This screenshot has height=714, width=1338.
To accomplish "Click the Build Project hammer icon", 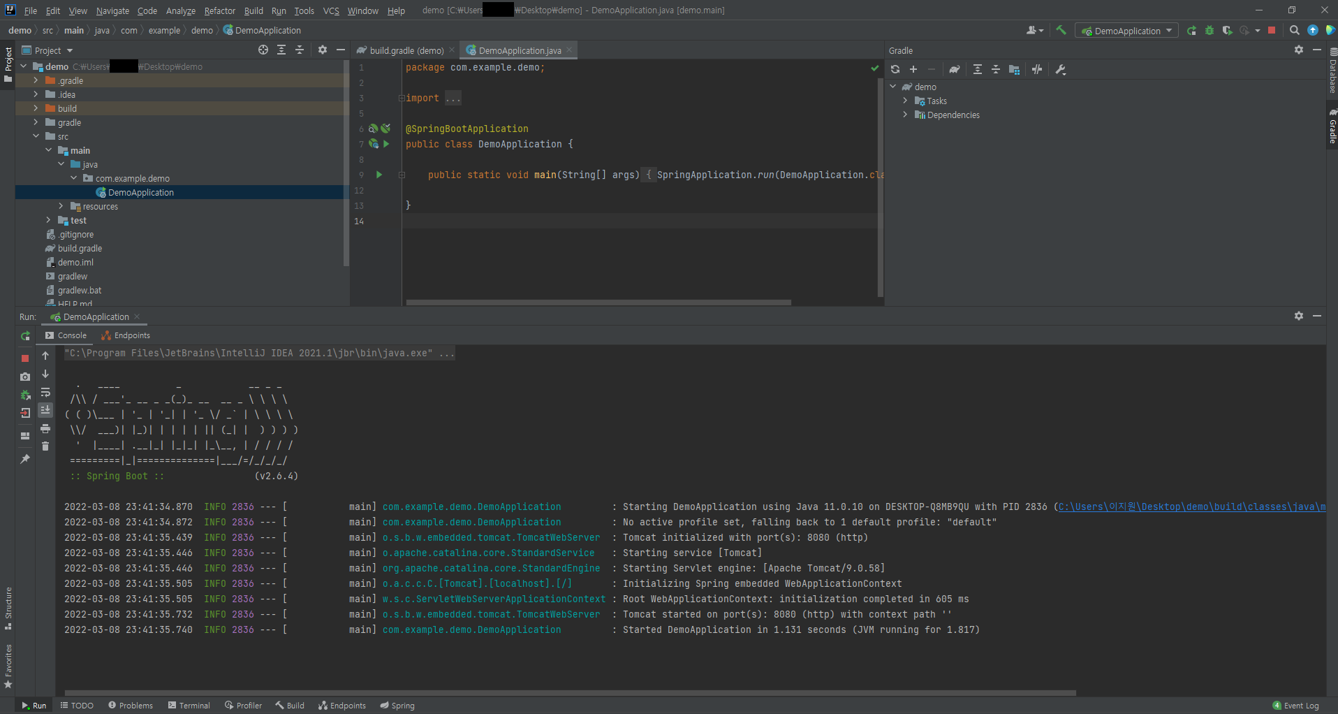I will (1061, 30).
